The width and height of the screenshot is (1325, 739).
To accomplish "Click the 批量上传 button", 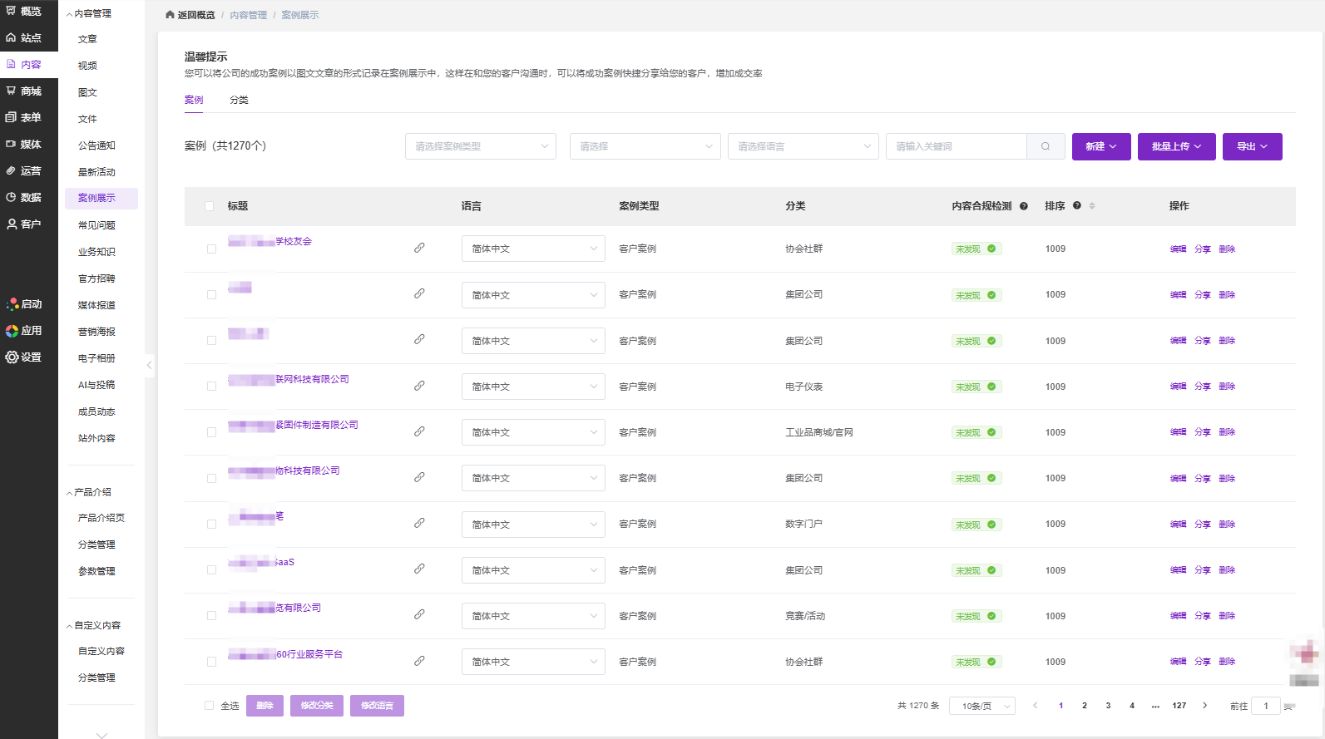I will 1176,146.
